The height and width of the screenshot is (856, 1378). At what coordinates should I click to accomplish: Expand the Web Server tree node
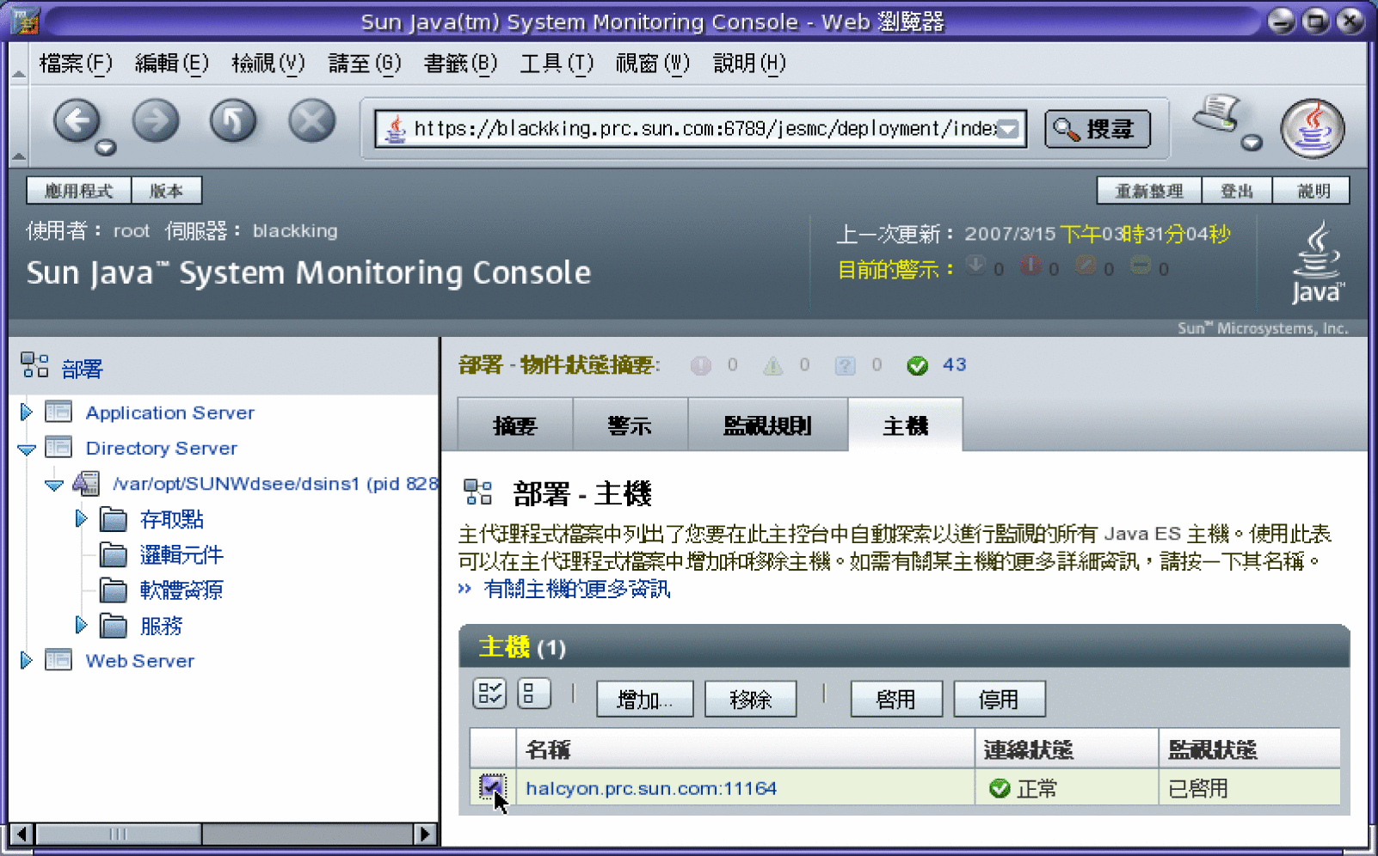point(26,660)
